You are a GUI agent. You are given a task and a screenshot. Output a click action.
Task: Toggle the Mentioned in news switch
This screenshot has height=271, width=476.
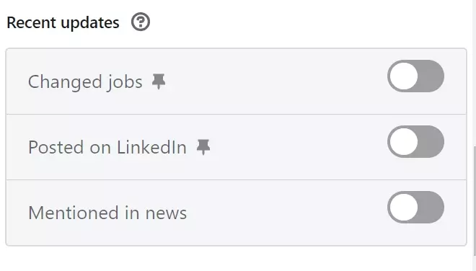click(415, 208)
